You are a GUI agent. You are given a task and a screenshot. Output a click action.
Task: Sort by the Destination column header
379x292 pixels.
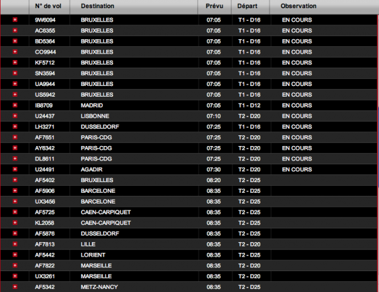(98, 6)
